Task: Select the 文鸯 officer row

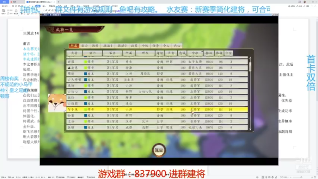Action: click(x=157, y=121)
